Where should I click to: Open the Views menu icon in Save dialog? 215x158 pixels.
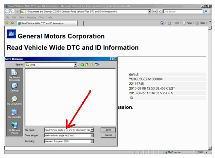coord(97,65)
